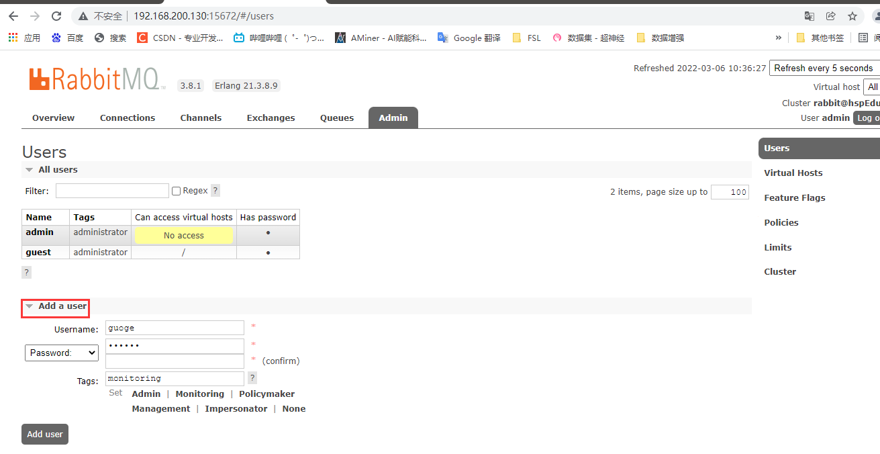
Task: Reload the page with refresh icon
Action: pyautogui.click(x=56, y=16)
